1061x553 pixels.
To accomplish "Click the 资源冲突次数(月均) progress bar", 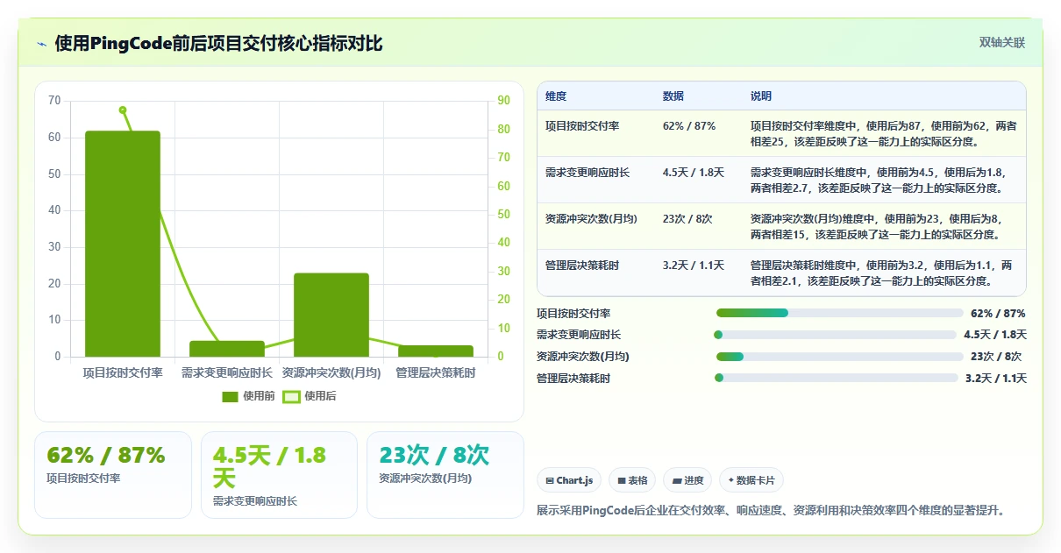I will click(x=840, y=357).
